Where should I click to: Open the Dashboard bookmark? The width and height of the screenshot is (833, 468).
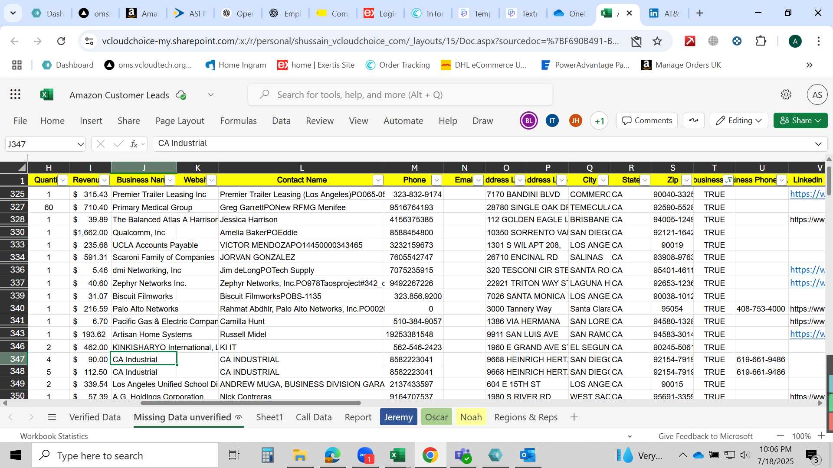[x=68, y=65]
